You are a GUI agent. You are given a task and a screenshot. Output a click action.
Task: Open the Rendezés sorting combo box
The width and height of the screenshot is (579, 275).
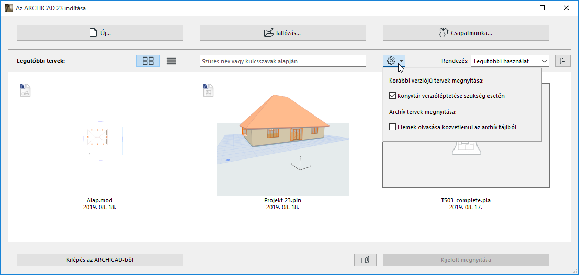click(510, 61)
